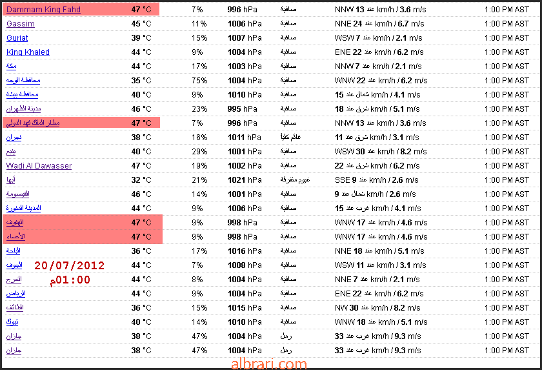Open the highlighted مطار الملك فهد الدولي link
Screen dimensions: 542x370
33,123
